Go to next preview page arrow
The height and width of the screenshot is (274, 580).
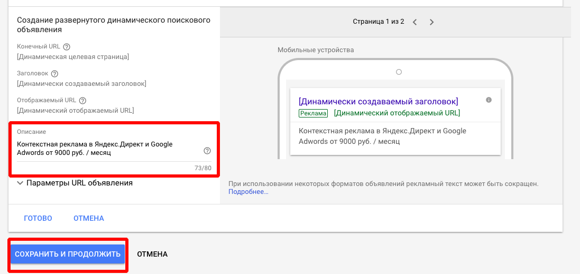431,22
